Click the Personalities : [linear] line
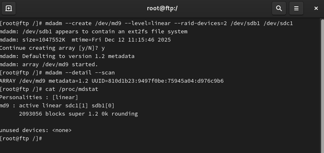Image resolution: width=324 pixels, height=153 pixels. [x=39, y=97]
